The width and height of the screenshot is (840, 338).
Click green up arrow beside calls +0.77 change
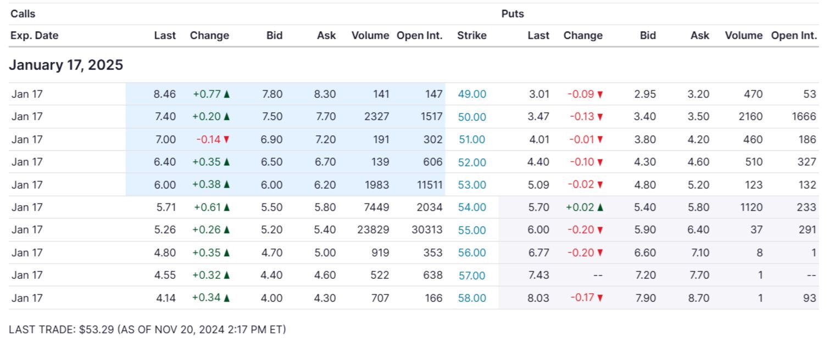click(227, 94)
